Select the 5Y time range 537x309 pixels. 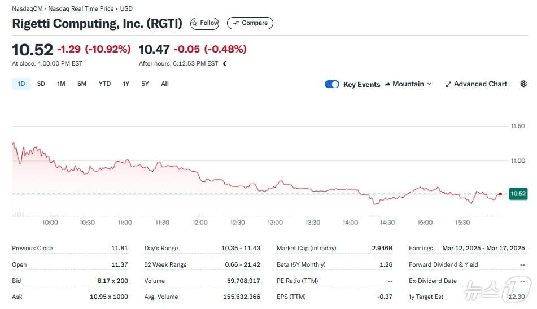click(145, 84)
